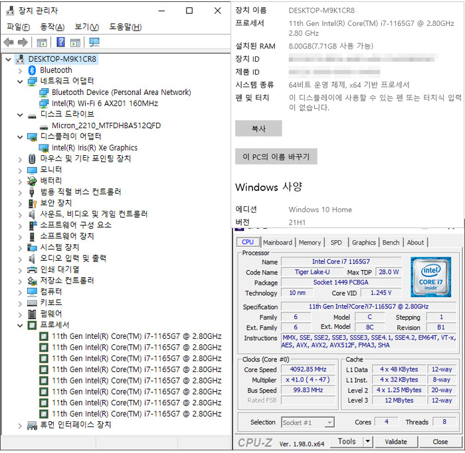Click the storage controller icon next to 저장소 컨트롤러
The height and width of the screenshot is (453, 465).
click(x=32, y=281)
